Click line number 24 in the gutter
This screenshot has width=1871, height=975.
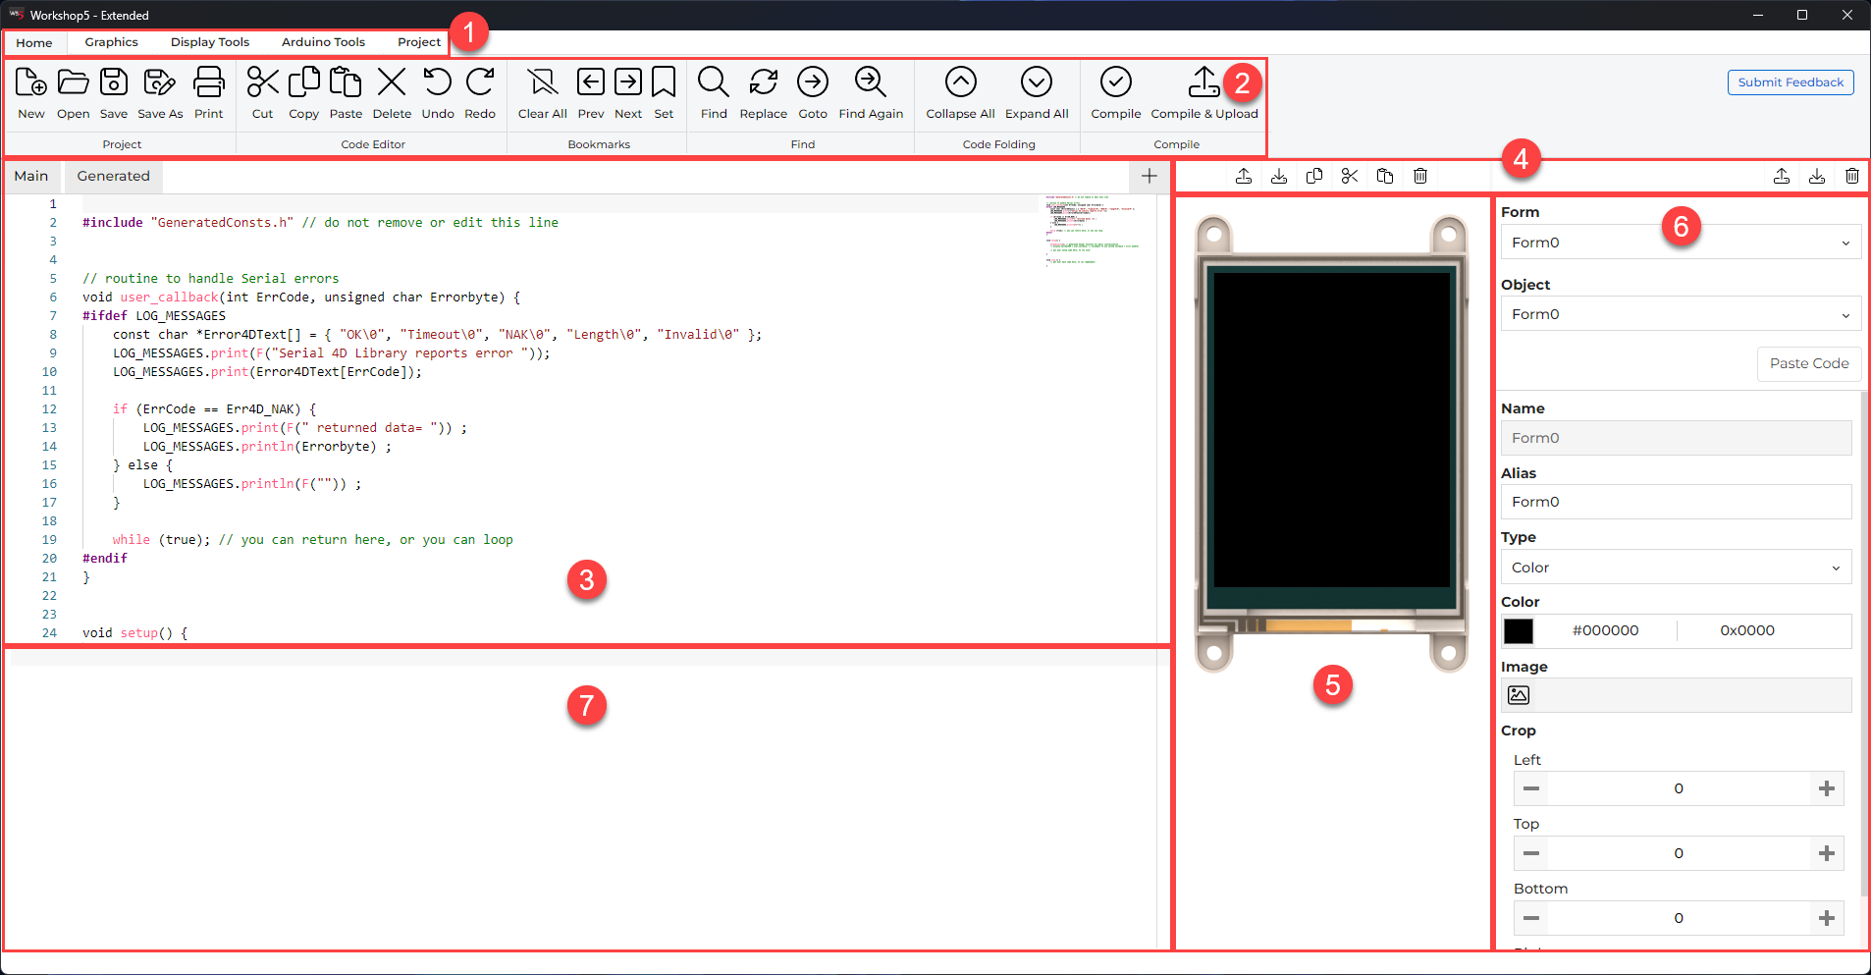coord(49,633)
